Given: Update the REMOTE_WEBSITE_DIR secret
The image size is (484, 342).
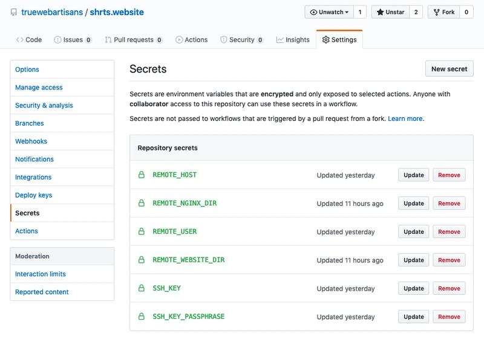Looking at the screenshot, I should [414, 260].
